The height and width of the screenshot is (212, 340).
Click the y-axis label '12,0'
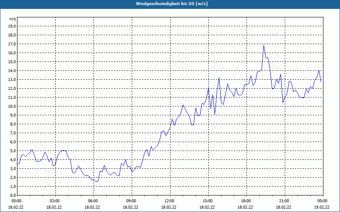click(12, 89)
